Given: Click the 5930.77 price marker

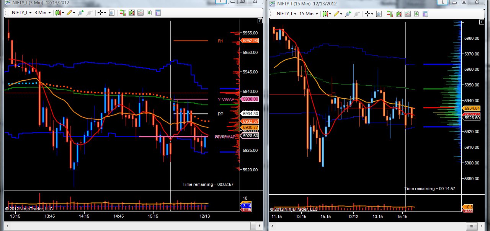Looking at the screenshot, I should pos(250,127).
